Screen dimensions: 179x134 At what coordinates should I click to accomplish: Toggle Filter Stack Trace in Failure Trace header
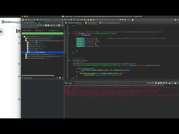60,78
